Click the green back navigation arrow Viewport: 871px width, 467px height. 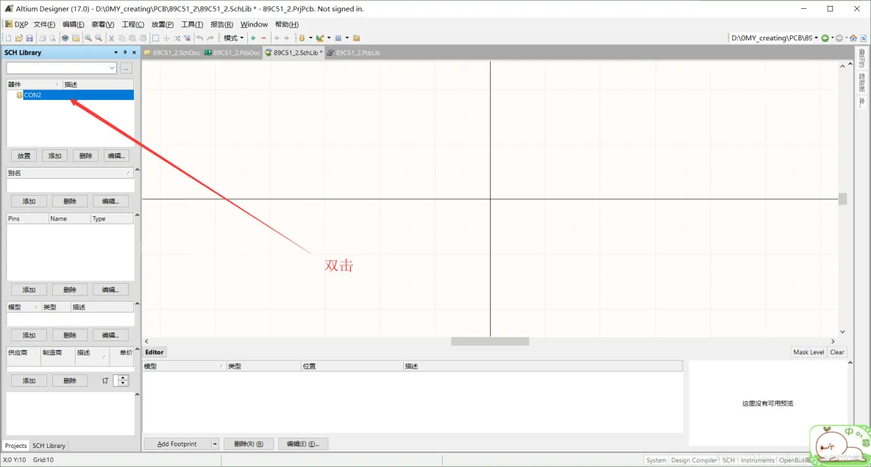825,38
